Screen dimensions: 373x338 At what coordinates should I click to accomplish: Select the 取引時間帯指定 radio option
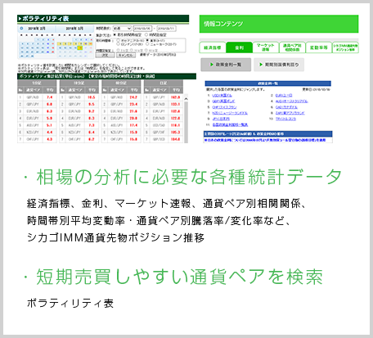pyautogui.click(x=115, y=35)
